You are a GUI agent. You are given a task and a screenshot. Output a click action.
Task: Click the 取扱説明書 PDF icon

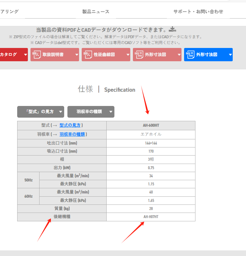(36, 54)
